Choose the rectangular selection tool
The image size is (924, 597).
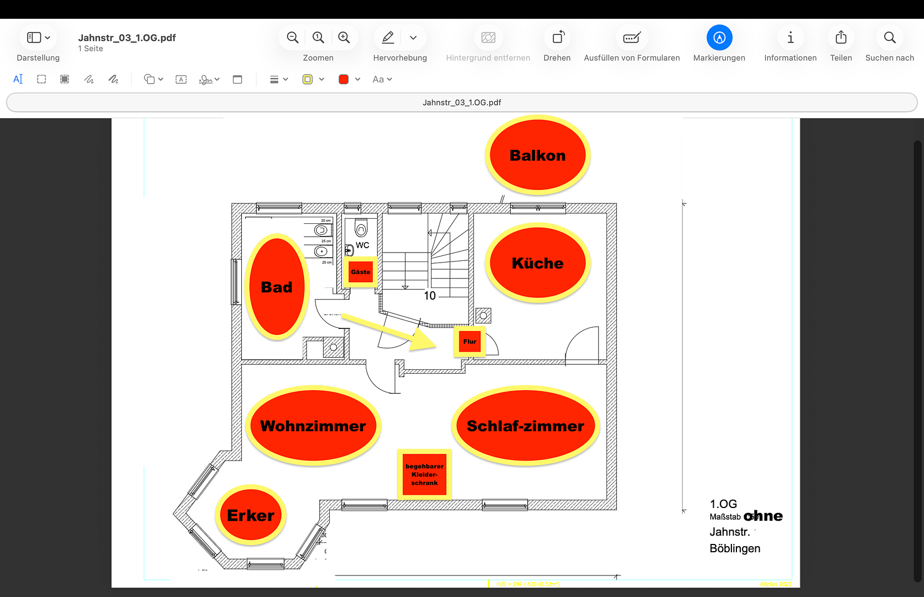pos(41,80)
